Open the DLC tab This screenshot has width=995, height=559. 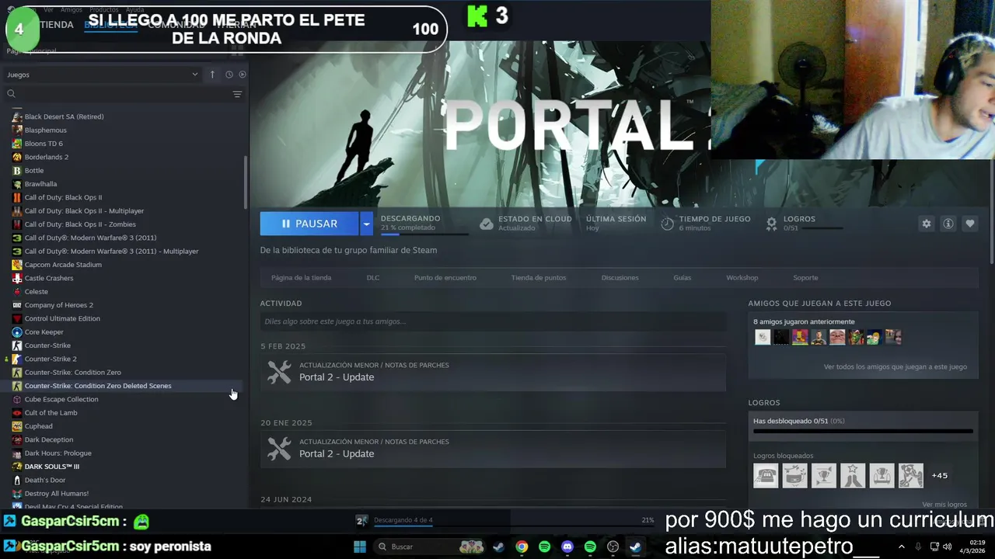373,278
